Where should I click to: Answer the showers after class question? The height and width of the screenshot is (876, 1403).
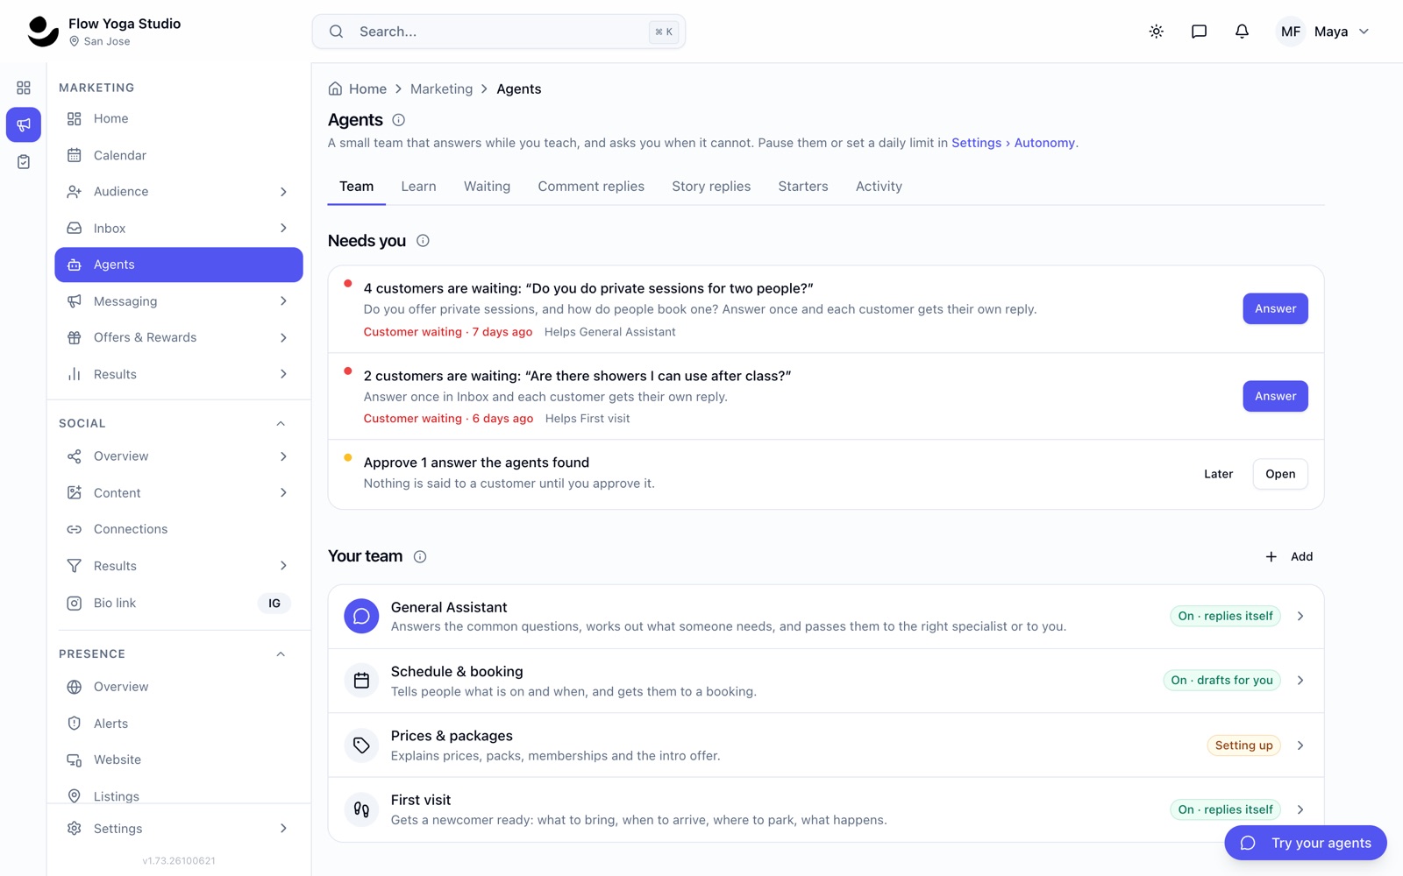pos(1275,396)
